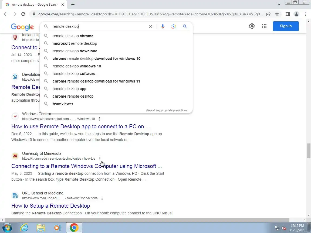Select suggestion remote desktop windows 10
The height and width of the screenshot is (233, 311).
(x=116, y=66)
